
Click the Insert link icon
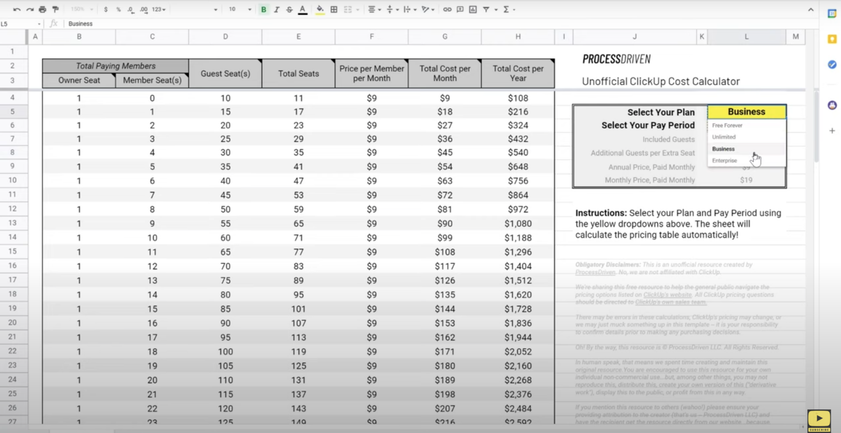pyautogui.click(x=447, y=9)
